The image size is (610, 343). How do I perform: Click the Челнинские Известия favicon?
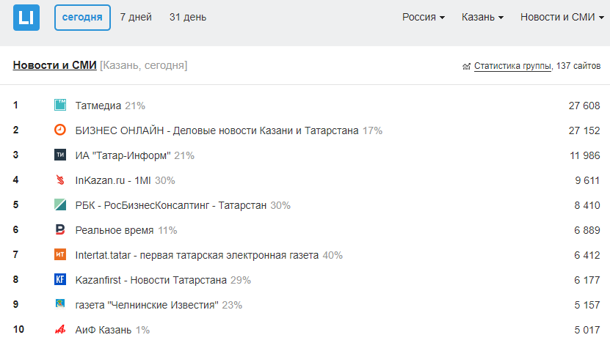[60, 304]
